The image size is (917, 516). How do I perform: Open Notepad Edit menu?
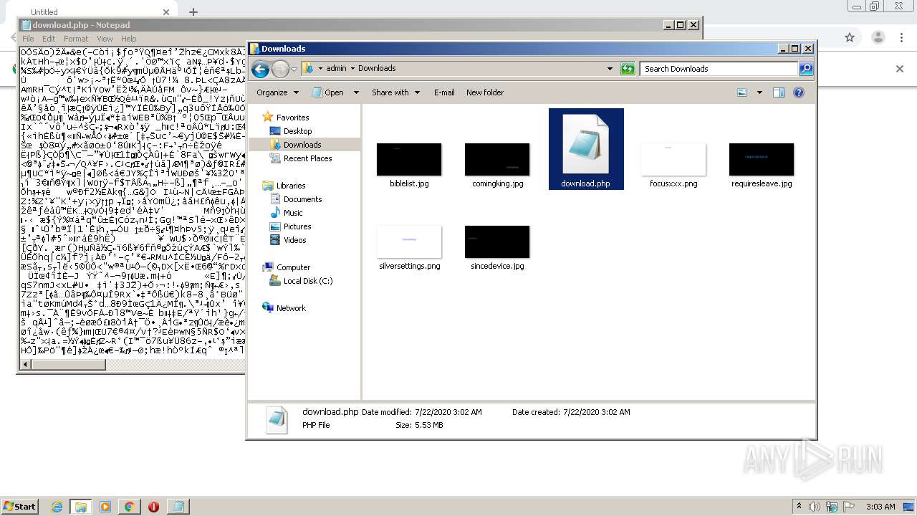[x=49, y=39]
